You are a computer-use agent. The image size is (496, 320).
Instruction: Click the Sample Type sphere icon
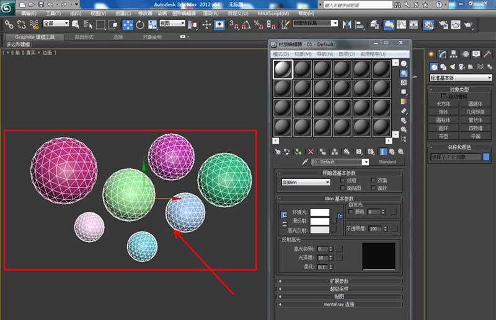(x=404, y=64)
